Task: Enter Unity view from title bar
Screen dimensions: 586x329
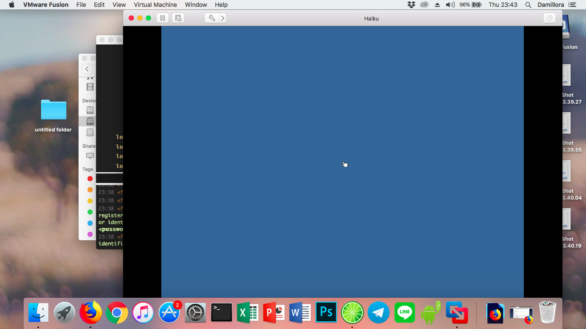Action: click(x=549, y=18)
